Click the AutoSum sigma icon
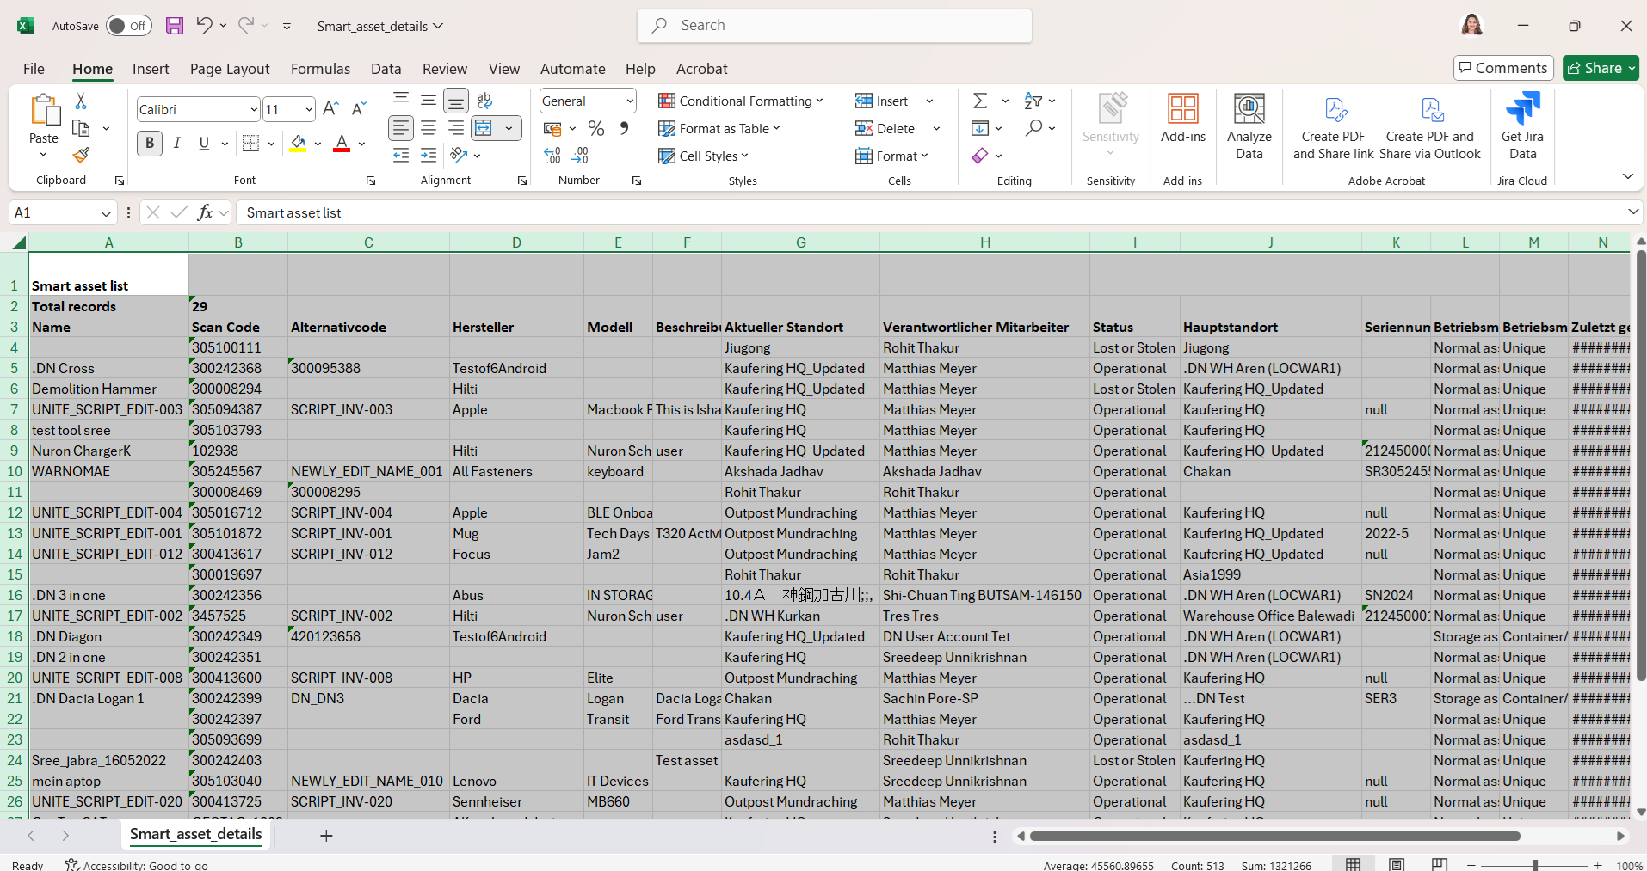1647x871 pixels. [x=980, y=101]
